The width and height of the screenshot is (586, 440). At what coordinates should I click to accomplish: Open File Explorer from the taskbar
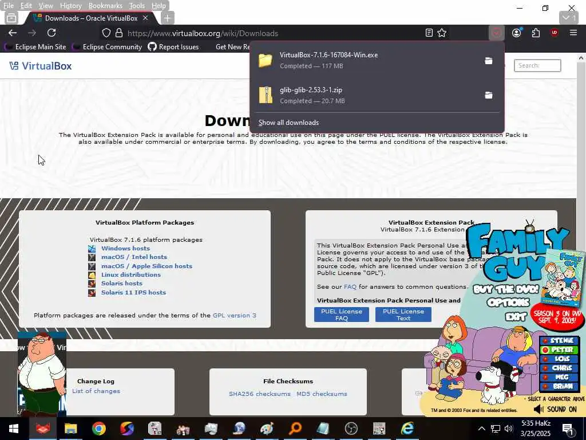click(70, 429)
